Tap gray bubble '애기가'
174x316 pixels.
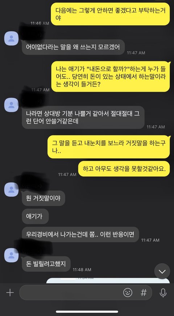tap(35, 216)
